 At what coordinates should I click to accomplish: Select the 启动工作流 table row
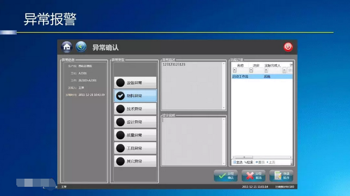click(262, 76)
